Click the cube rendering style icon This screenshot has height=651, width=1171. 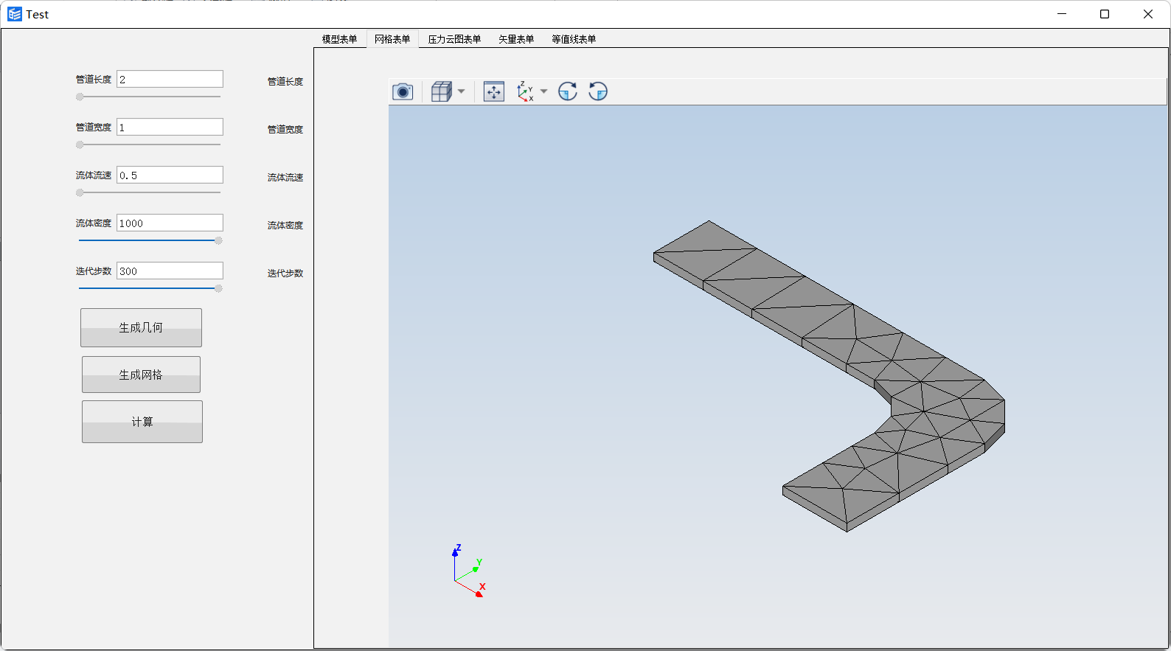441,91
